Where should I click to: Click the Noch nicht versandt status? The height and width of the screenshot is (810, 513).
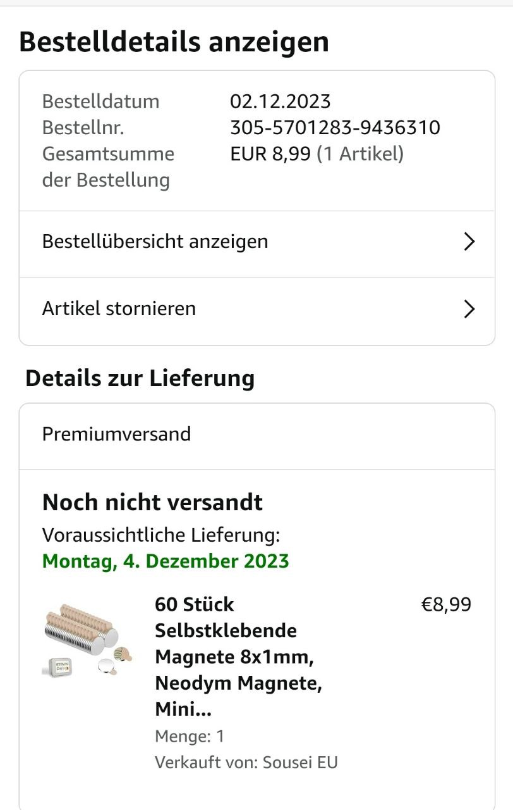coord(152,502)
